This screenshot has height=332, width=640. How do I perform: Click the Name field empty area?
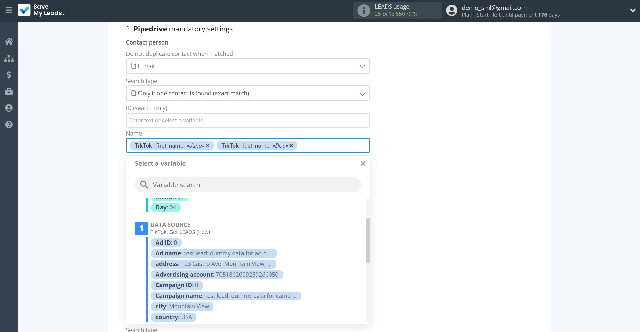pyautogui.click(x=333, y=146)
